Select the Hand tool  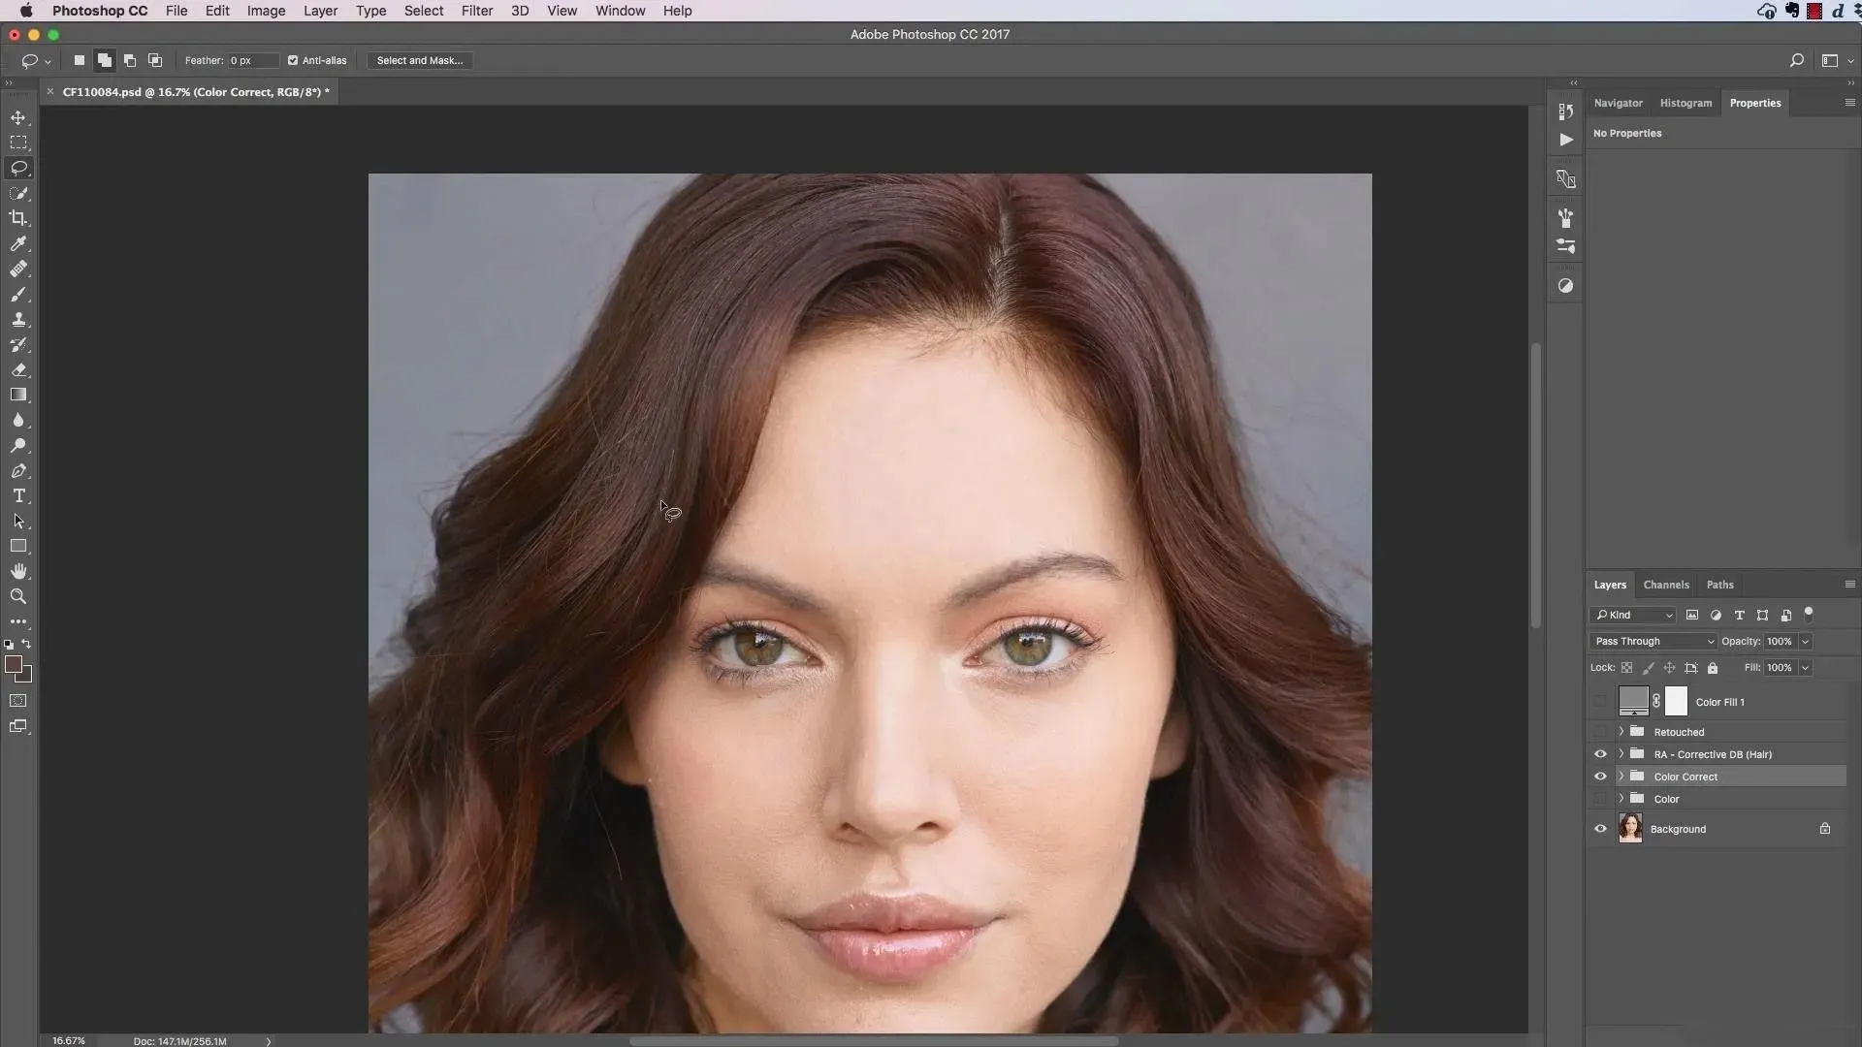pos(18,571)
